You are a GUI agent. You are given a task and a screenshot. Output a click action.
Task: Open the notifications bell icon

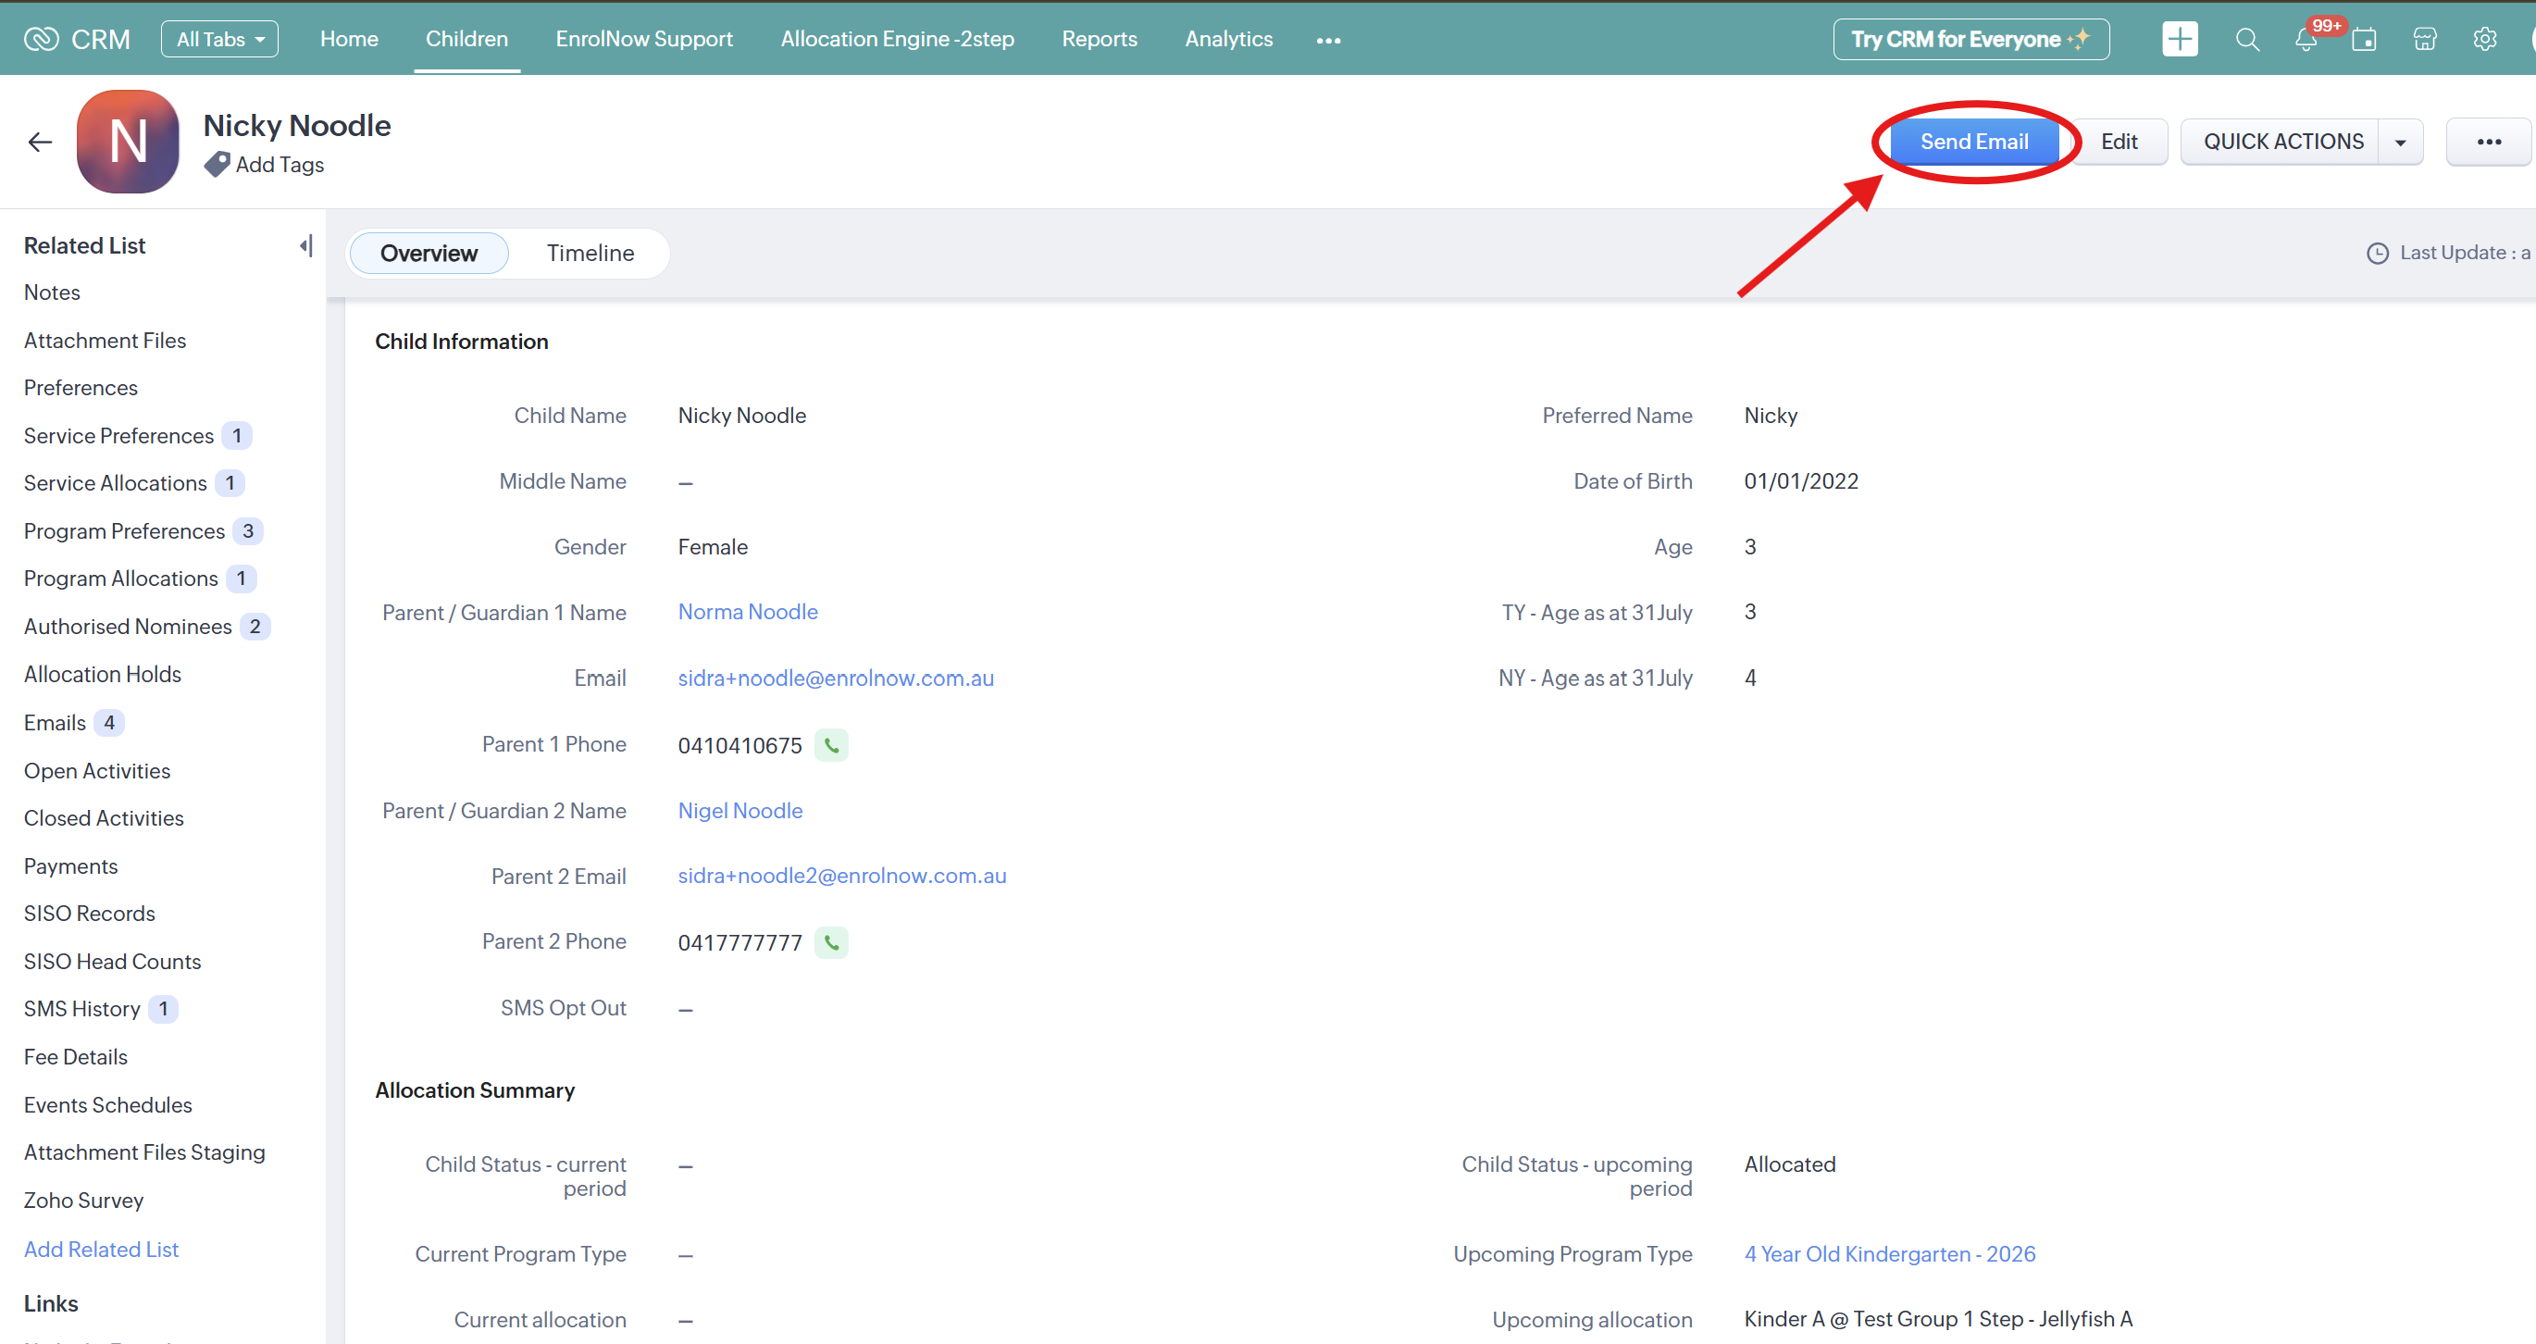tap(2305, 41)
